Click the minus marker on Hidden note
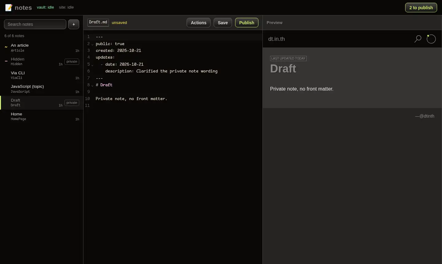The height and width of the screenshot is (264, 442). click(x=6, y=61)
